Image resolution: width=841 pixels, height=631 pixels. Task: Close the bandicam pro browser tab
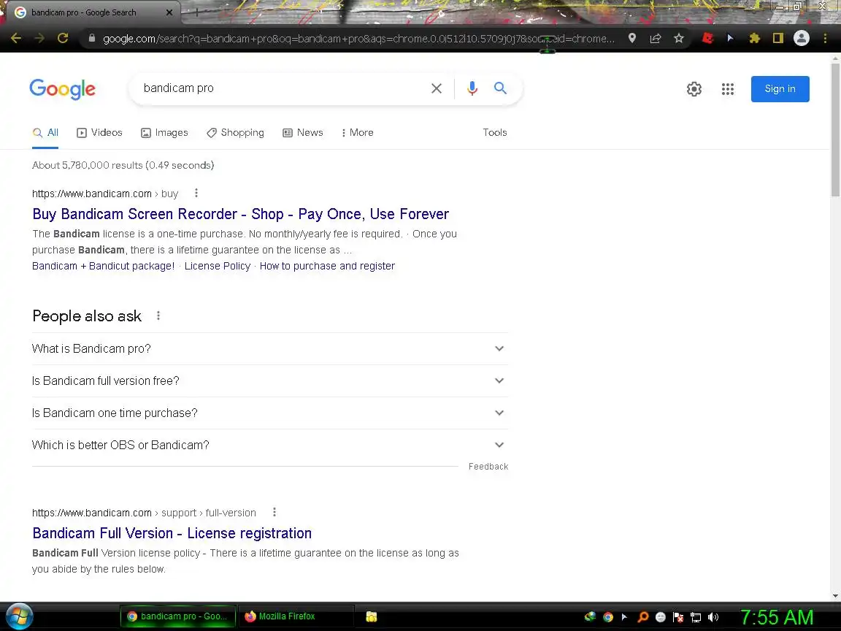[x=169, y=12]
